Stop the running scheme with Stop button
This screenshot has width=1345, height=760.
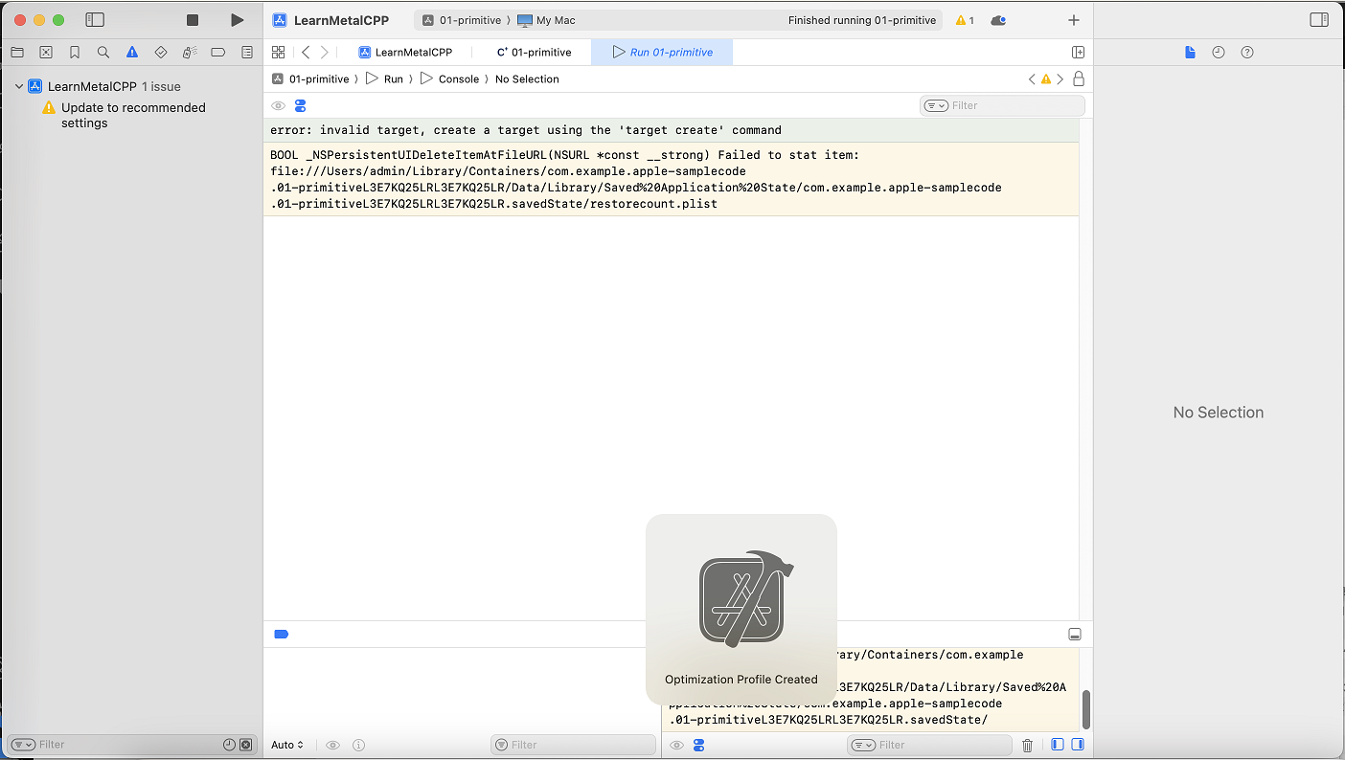pos(193,20)
